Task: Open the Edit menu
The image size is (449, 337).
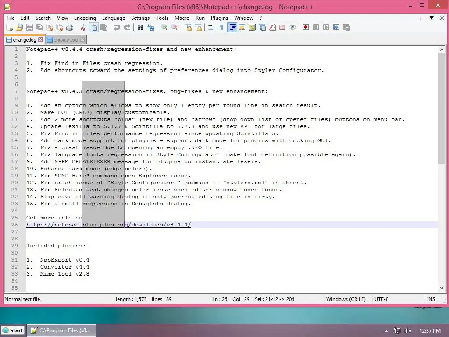Action: coord(25,18)
